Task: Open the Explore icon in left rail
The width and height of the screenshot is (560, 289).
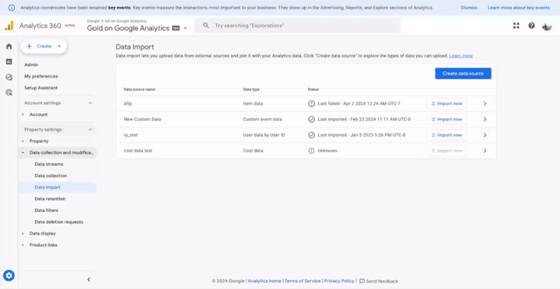Action: click(9, 77)
